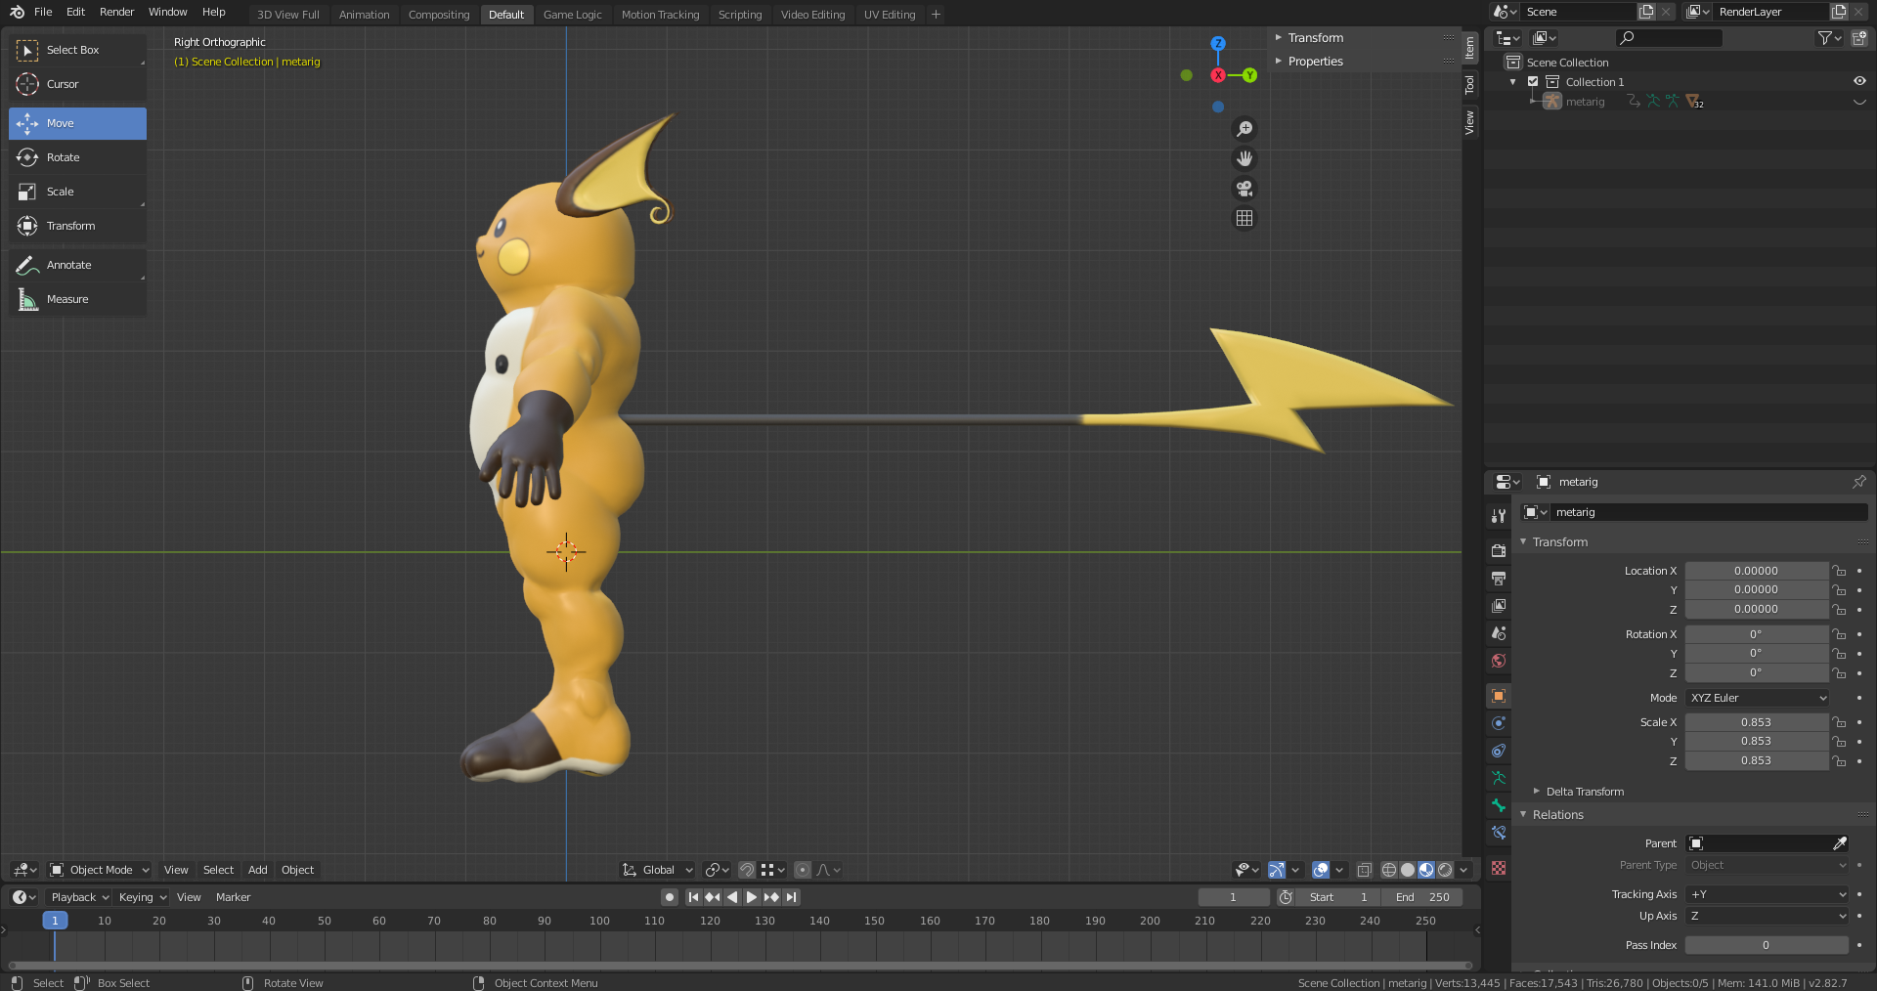Click the pan view hand icon

coord(1244,158)
